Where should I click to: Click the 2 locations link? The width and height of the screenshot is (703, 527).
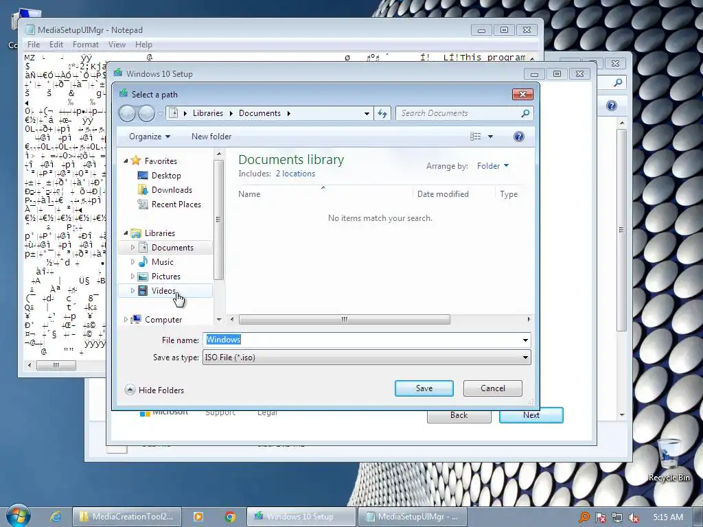(x=295, y=174)
